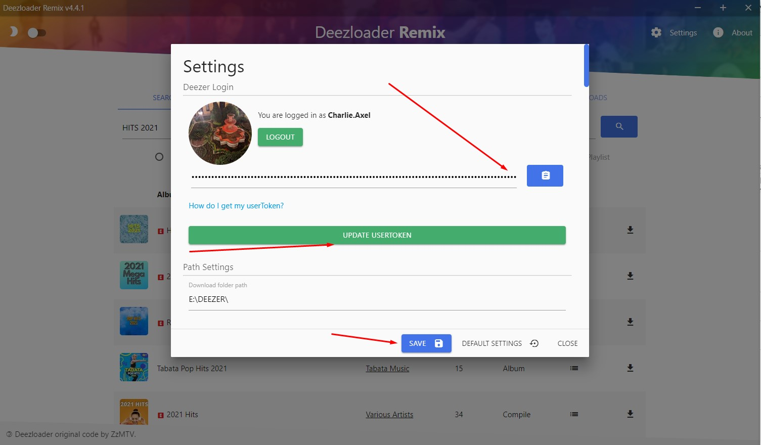The height and width of the screenshot is (445, 761).
Task: Click the first Hits 2021 cover thumbnail
Action: 134,229
